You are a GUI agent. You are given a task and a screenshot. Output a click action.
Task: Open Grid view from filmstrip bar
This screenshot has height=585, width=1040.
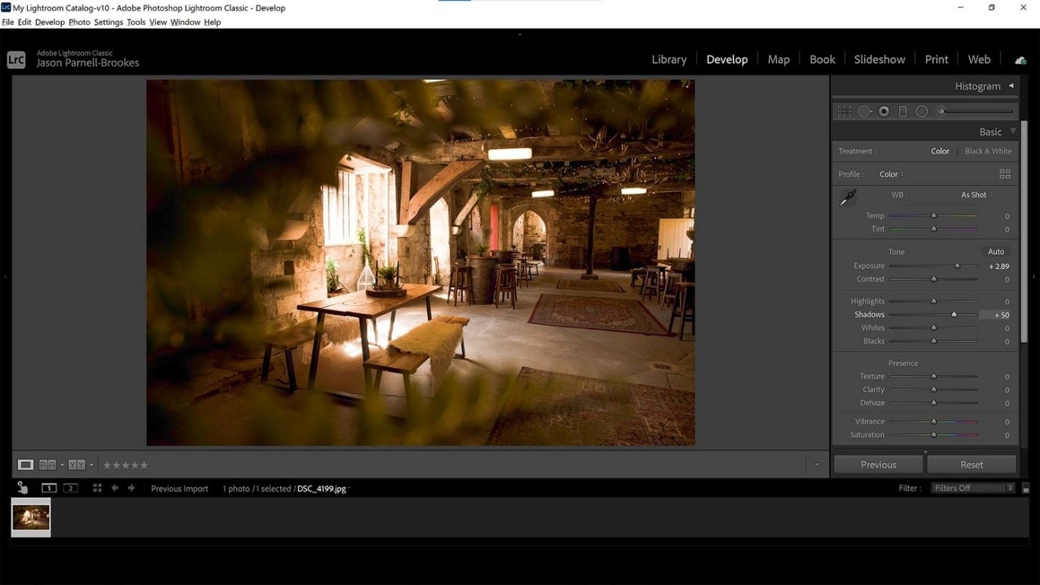tap(97, 488)
